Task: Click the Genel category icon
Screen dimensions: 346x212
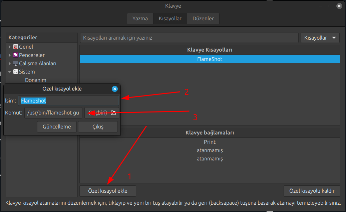Action: pos(16,47)
